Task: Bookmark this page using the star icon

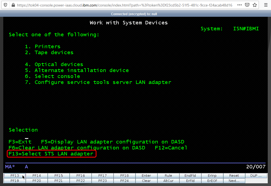Action: [255, 5]
